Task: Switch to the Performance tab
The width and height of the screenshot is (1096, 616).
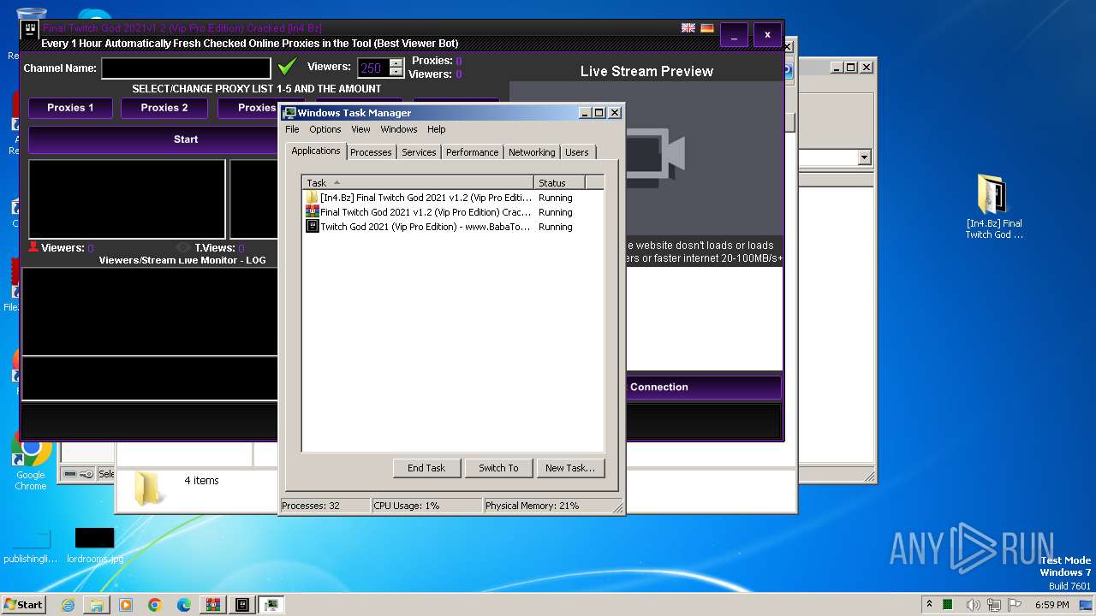Action: [472, 152]
